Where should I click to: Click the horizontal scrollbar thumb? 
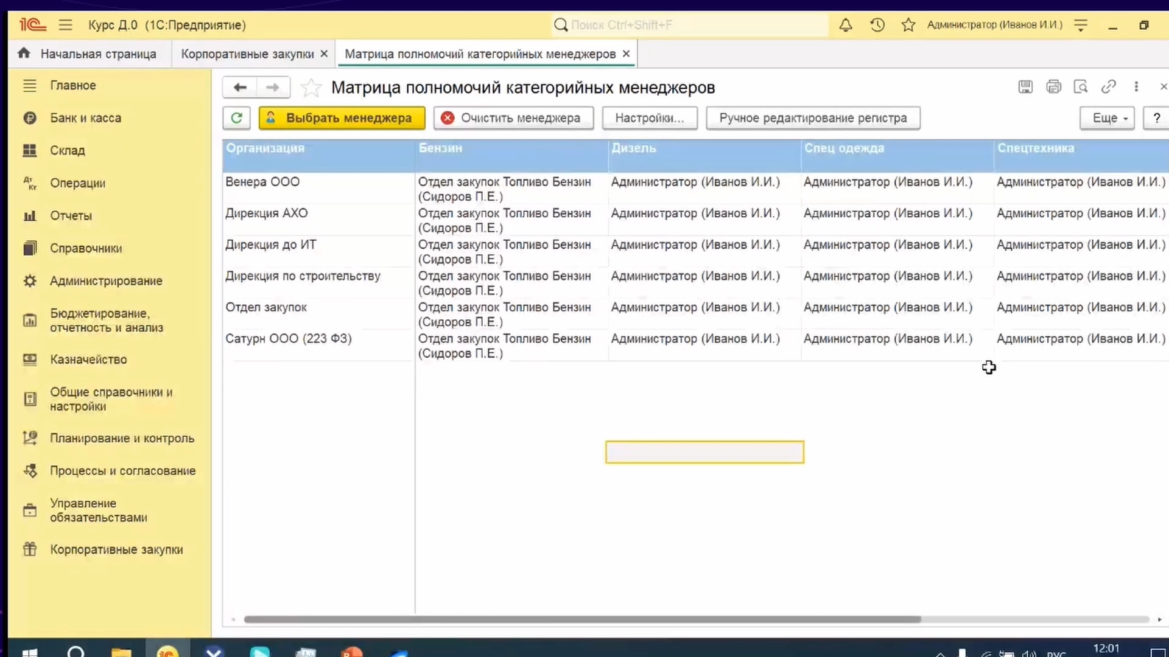(581, 619)
